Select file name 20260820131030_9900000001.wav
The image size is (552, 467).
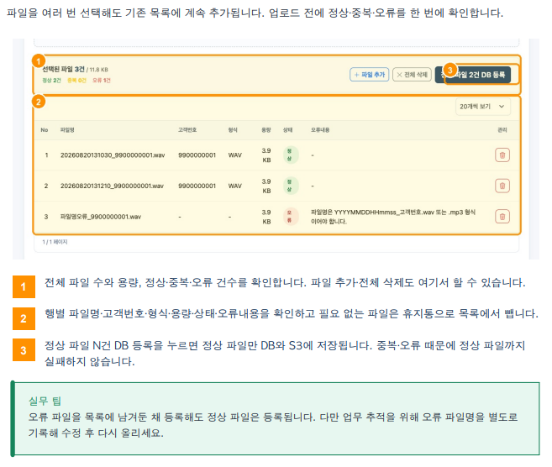[x=113, y=155]
